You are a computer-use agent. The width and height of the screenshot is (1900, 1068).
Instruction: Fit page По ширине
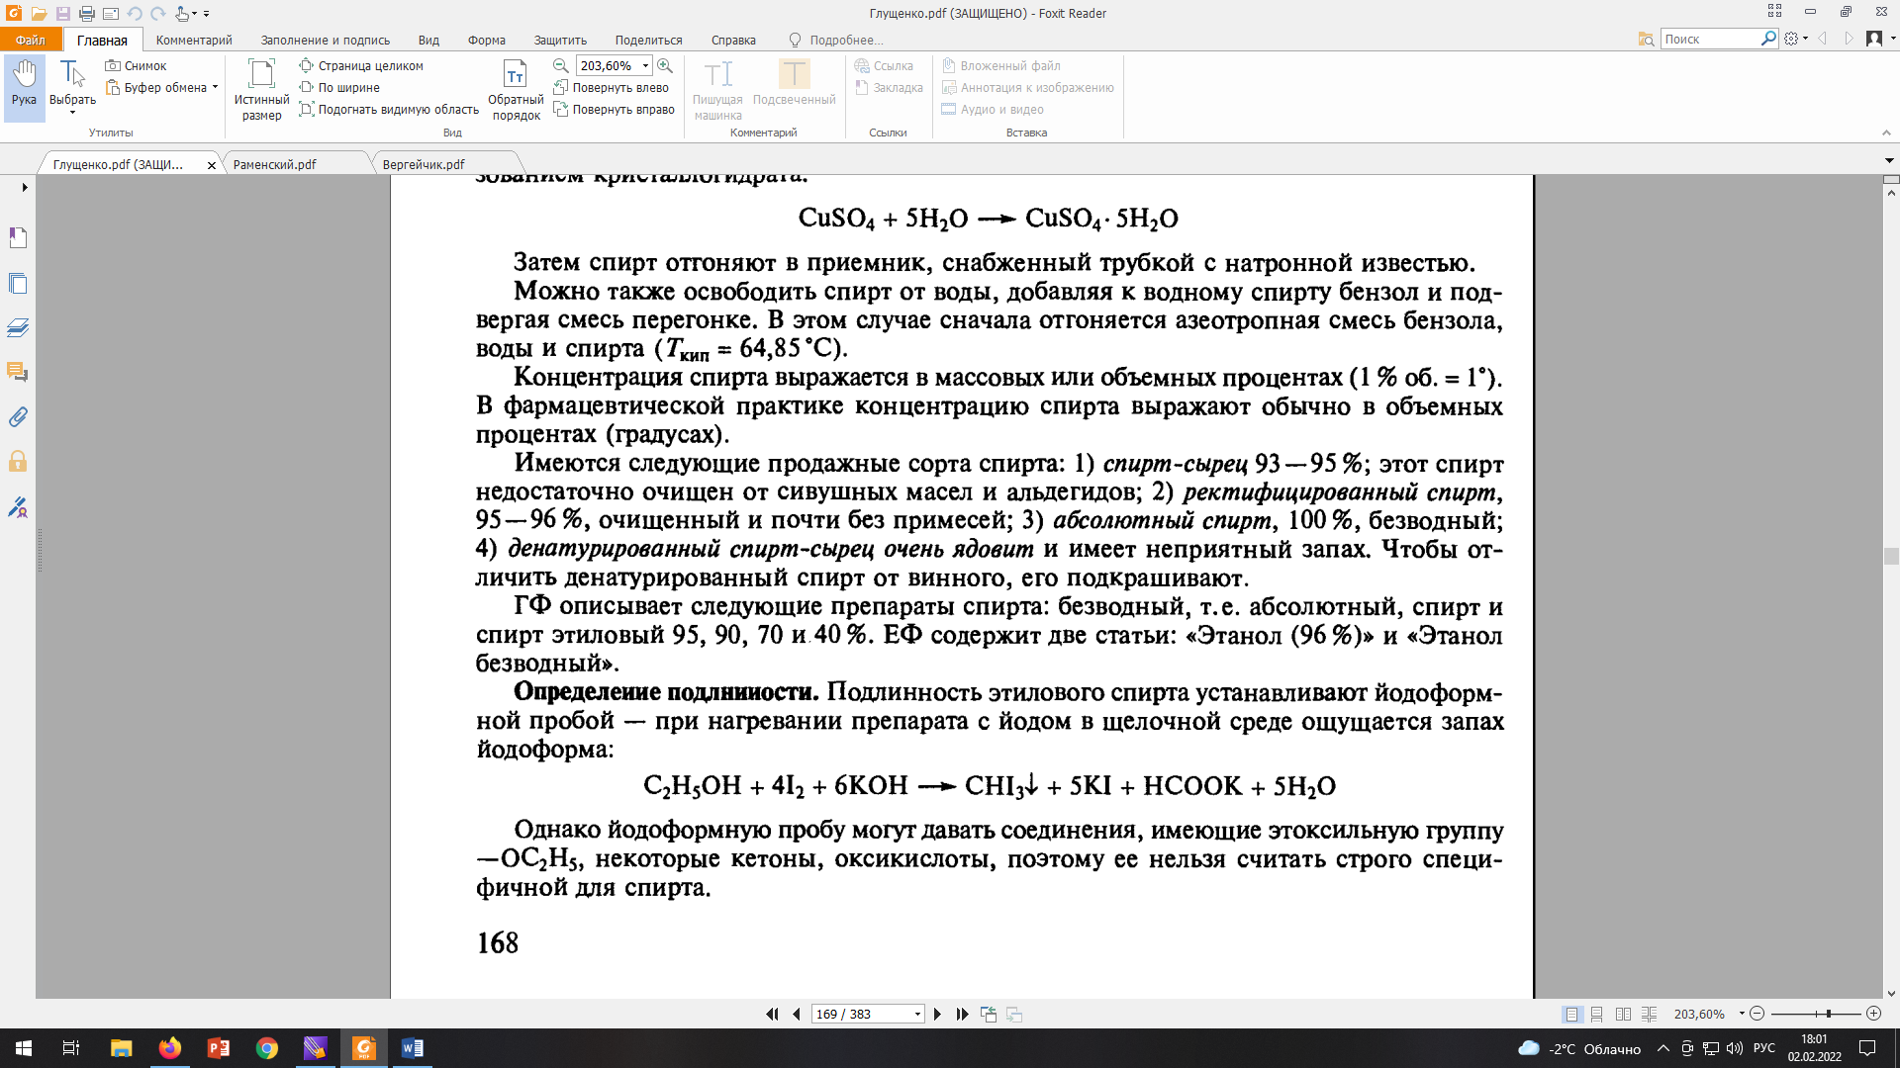339,87
